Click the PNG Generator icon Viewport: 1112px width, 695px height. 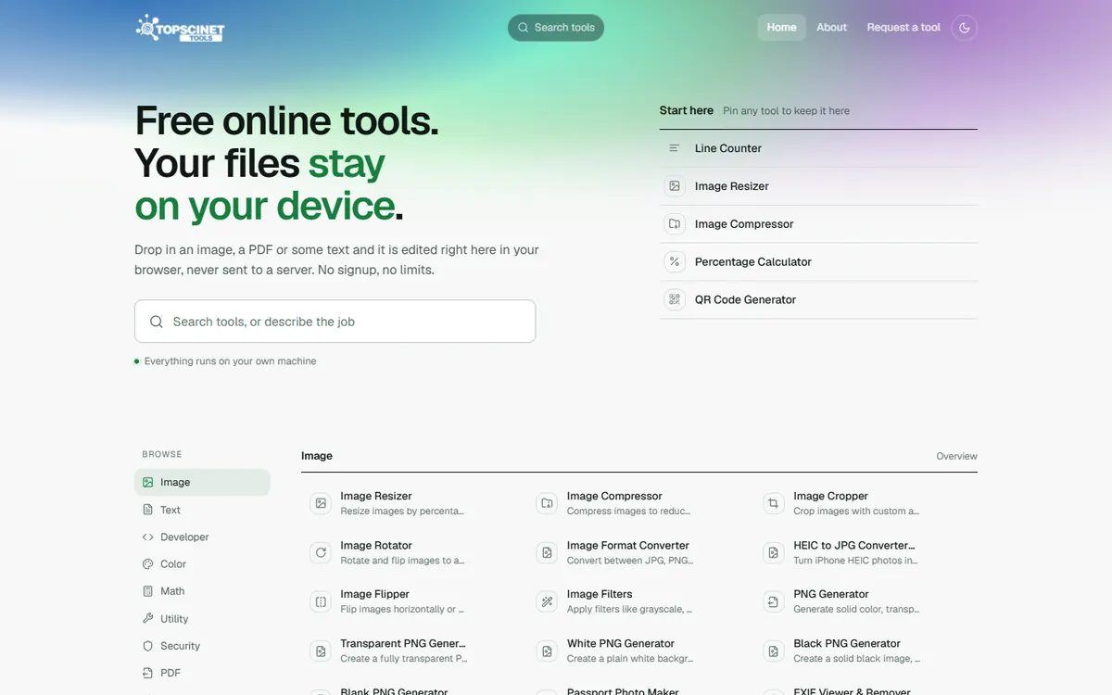[774, 601]
